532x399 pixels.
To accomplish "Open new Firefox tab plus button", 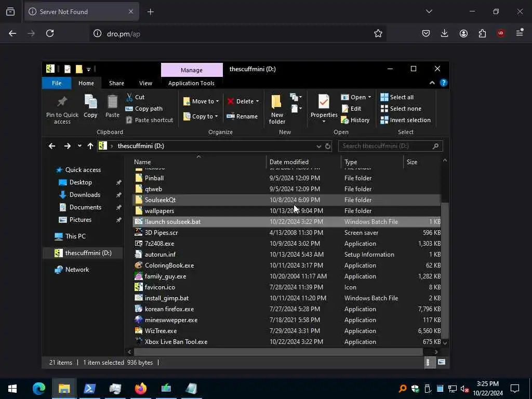I will 150,12.
